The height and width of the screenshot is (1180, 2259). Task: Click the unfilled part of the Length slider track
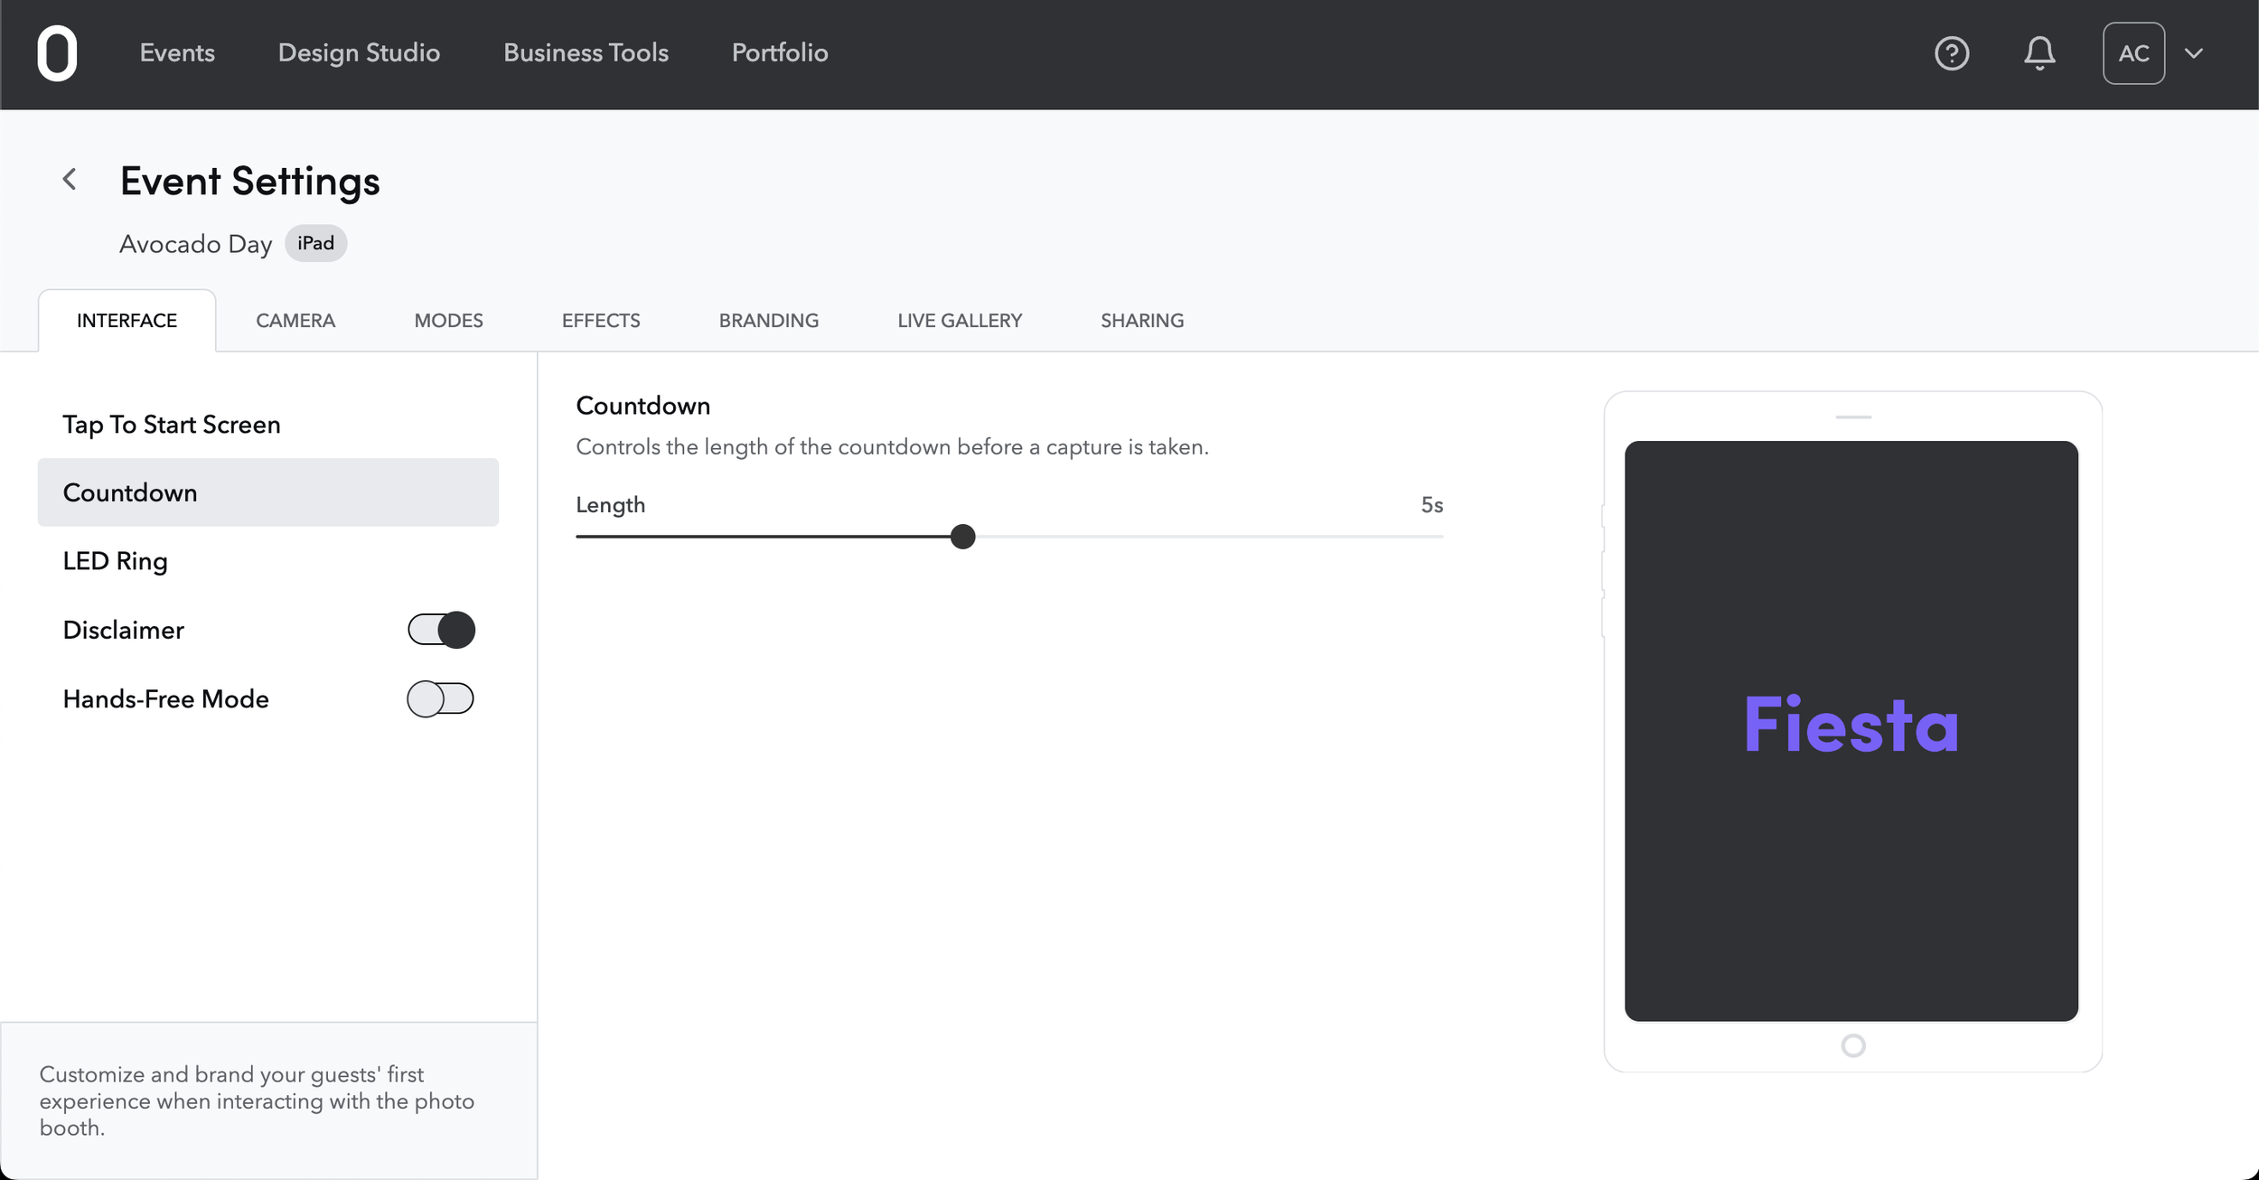[x=1209, y=537]
